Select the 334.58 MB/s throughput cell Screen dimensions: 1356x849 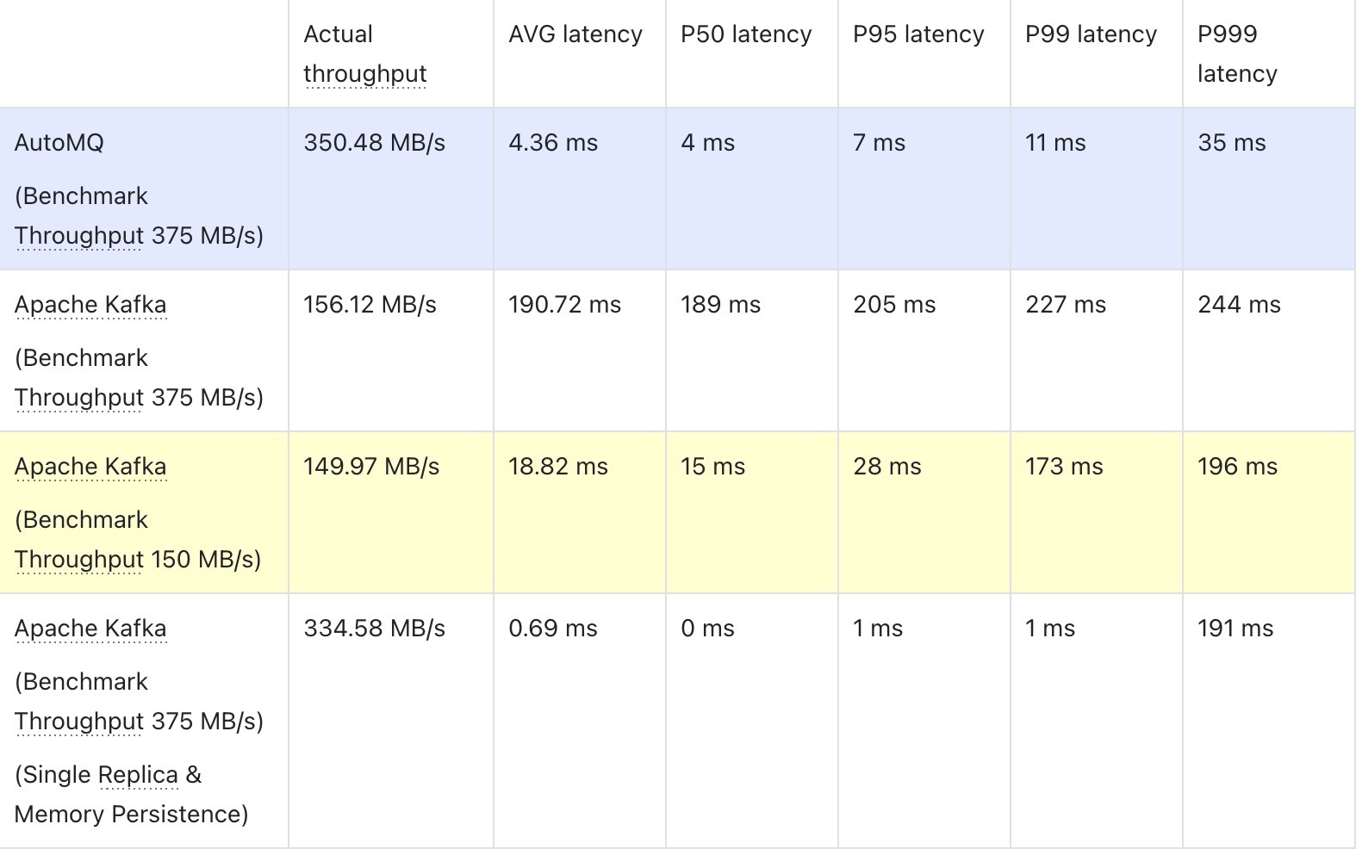[374, 629]
